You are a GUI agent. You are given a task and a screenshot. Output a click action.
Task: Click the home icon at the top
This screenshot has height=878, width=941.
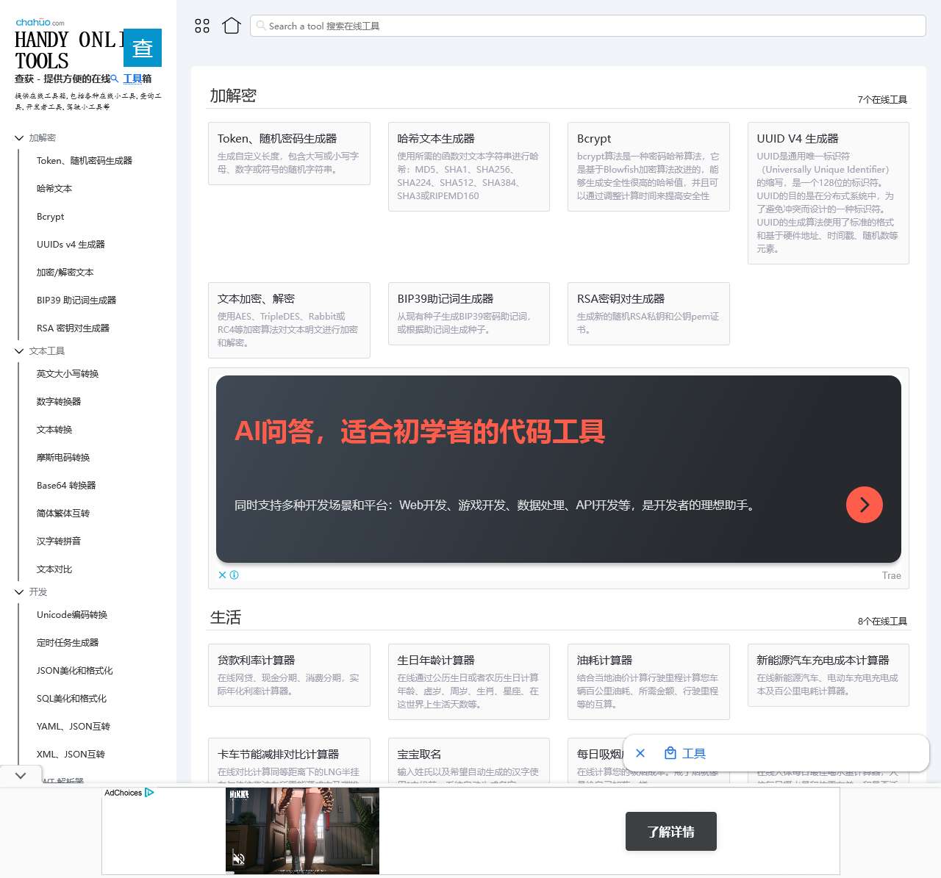pos(232,25)
